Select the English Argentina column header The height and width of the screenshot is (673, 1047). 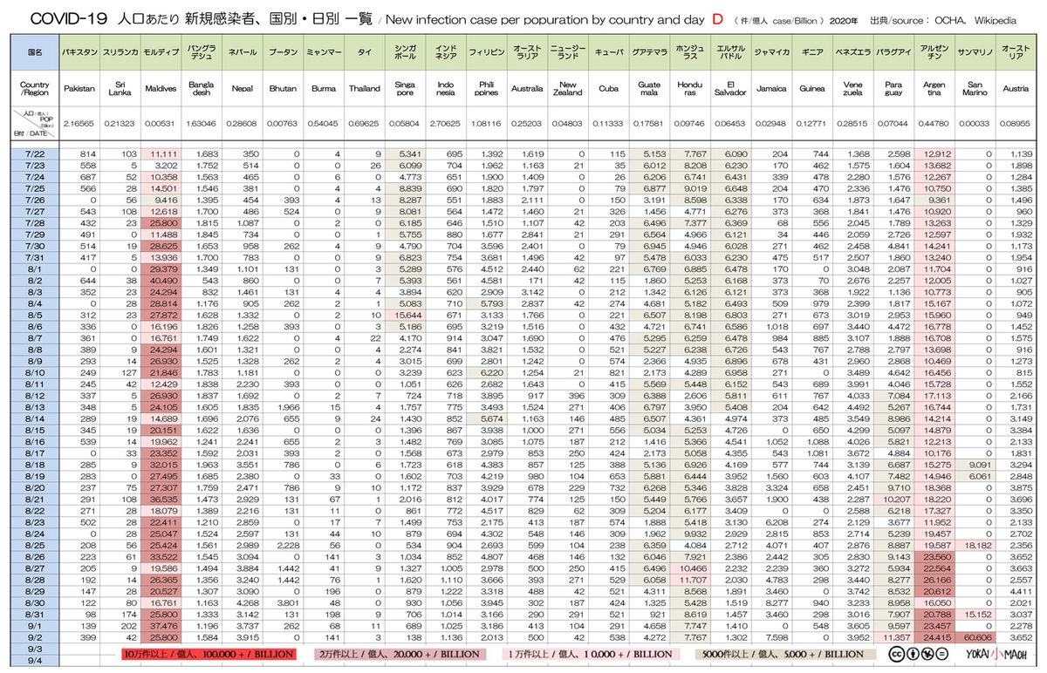point(934,88)
